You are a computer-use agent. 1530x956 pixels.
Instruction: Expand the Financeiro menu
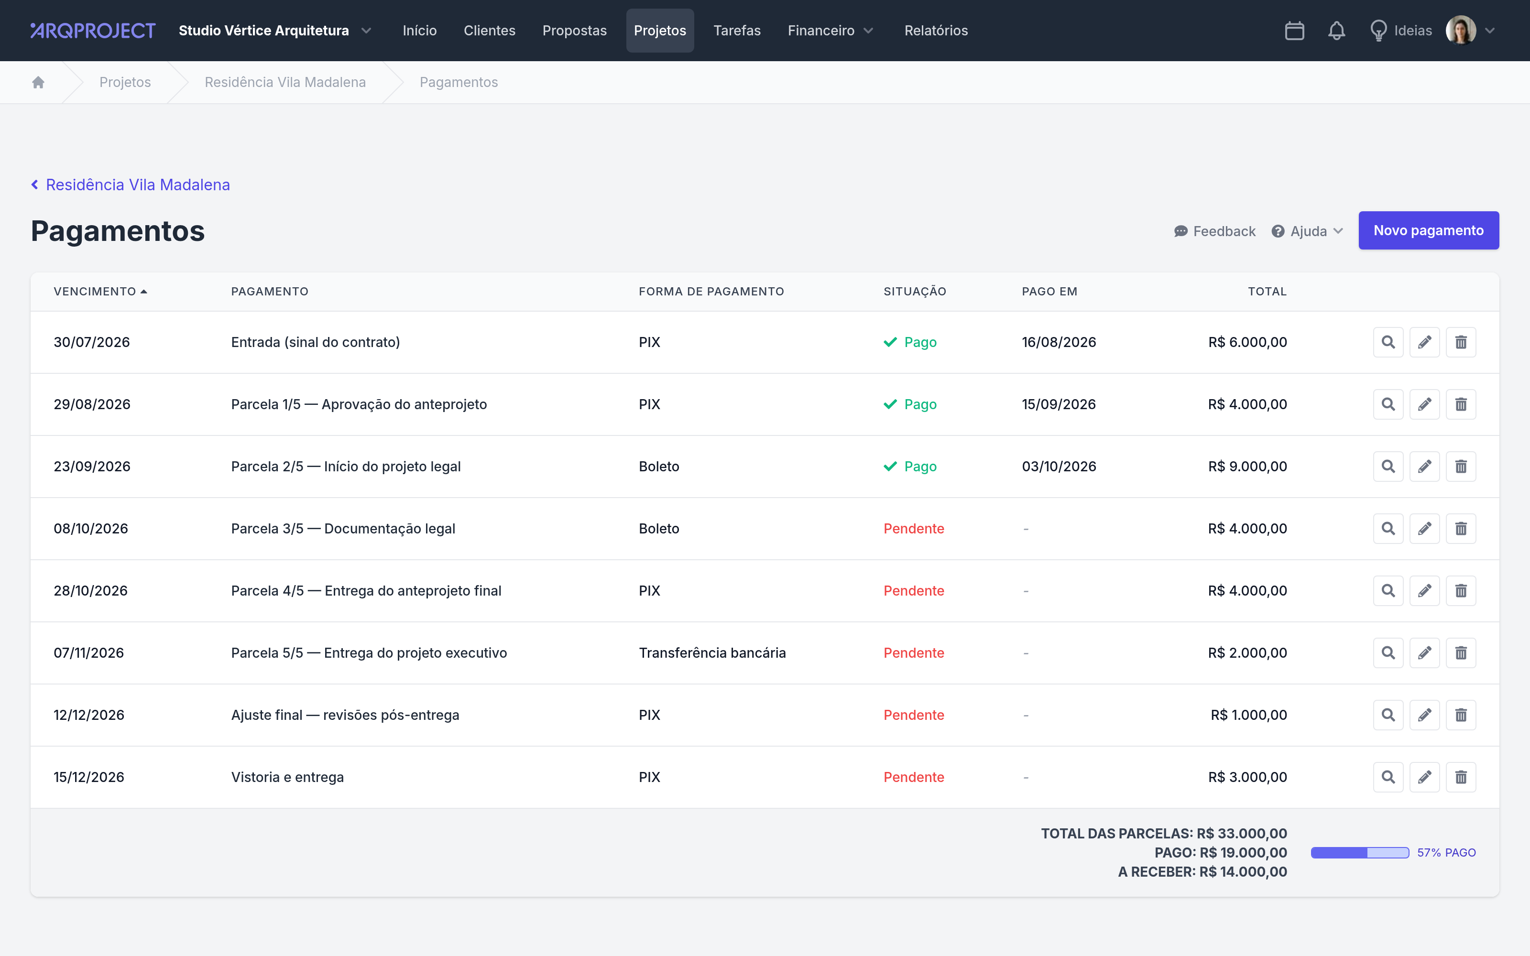pos(830,30)
